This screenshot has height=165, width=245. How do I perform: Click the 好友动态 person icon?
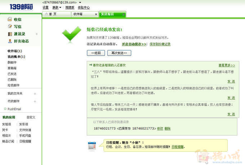(x=10, y=41)
